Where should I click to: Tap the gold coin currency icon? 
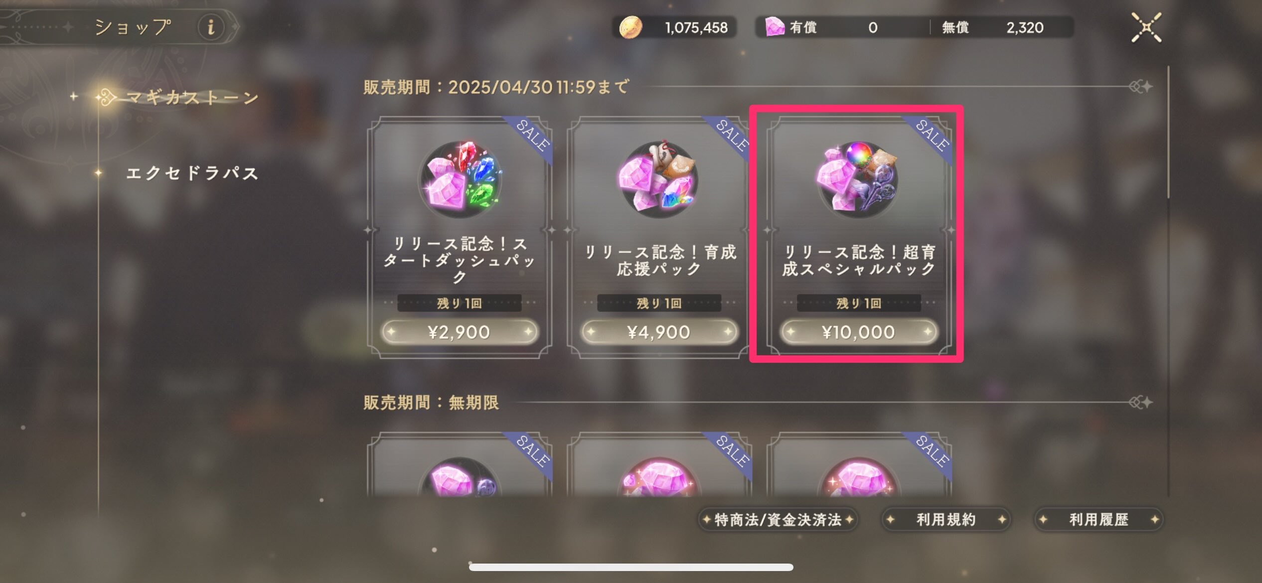tap(631, 27)
